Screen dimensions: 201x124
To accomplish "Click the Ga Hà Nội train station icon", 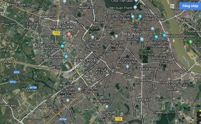I will pos(142,39).
